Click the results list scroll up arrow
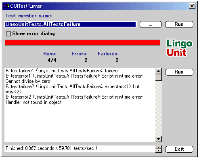The width and height of the screenshot is (199, 158). [x=159, y=71]
